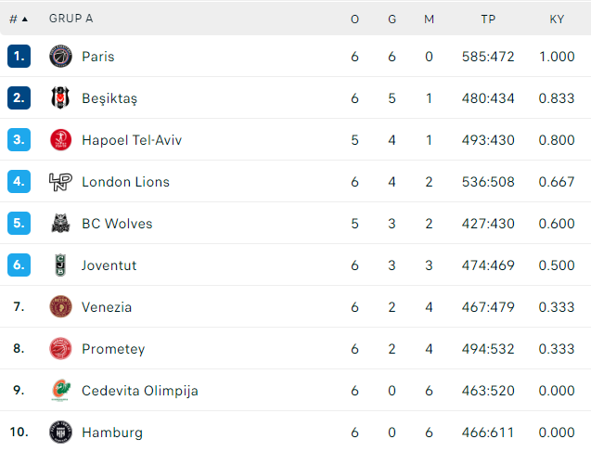
Task: Click the light blue rank 4 badge
Action: (19, 182)
